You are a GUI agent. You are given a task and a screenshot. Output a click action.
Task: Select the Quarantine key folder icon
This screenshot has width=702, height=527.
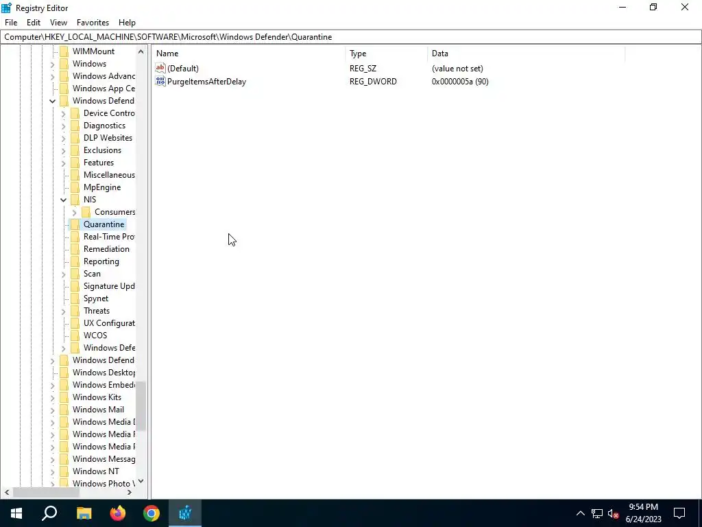point(75,224)
